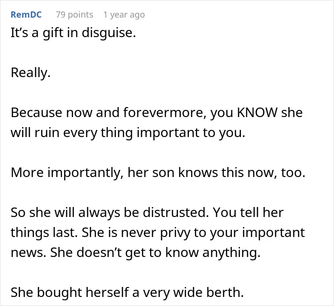Click the line "It's a gift in disguise."
334x306 pixels.
pyautogui.click(x=73, y=33)
